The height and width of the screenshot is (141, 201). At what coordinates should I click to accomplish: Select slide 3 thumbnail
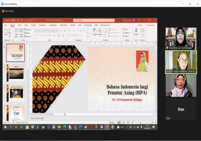pos(15,93)
